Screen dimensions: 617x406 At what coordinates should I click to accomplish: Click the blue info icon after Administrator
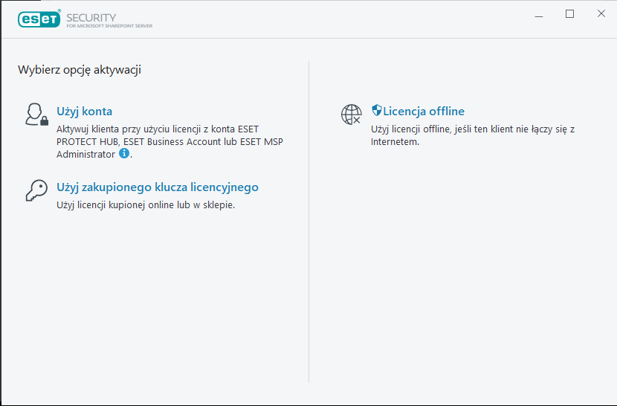click(124, 153)
